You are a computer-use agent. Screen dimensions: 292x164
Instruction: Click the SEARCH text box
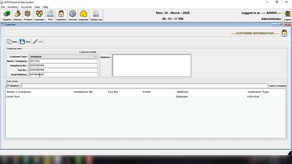[x=145, y=86]
